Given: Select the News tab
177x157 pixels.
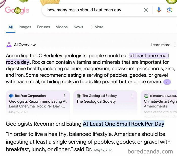Looking at the screenshot, I should pyautogui.click(x=78, y=27).
